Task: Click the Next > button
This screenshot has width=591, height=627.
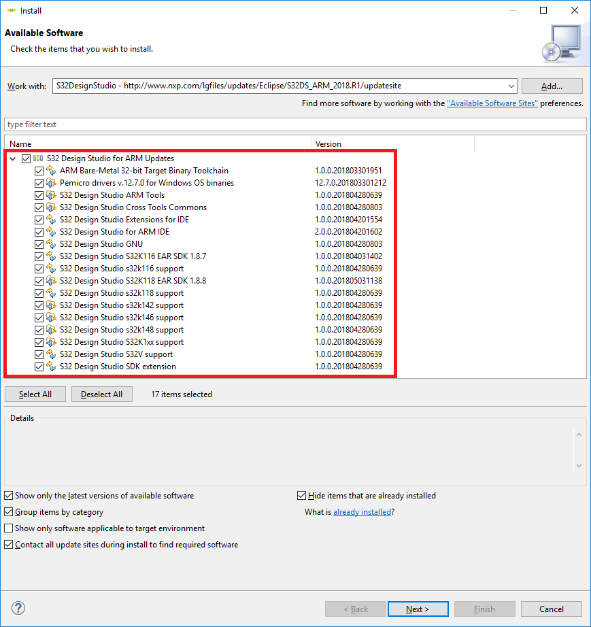Action: click(x=418, y=609)
